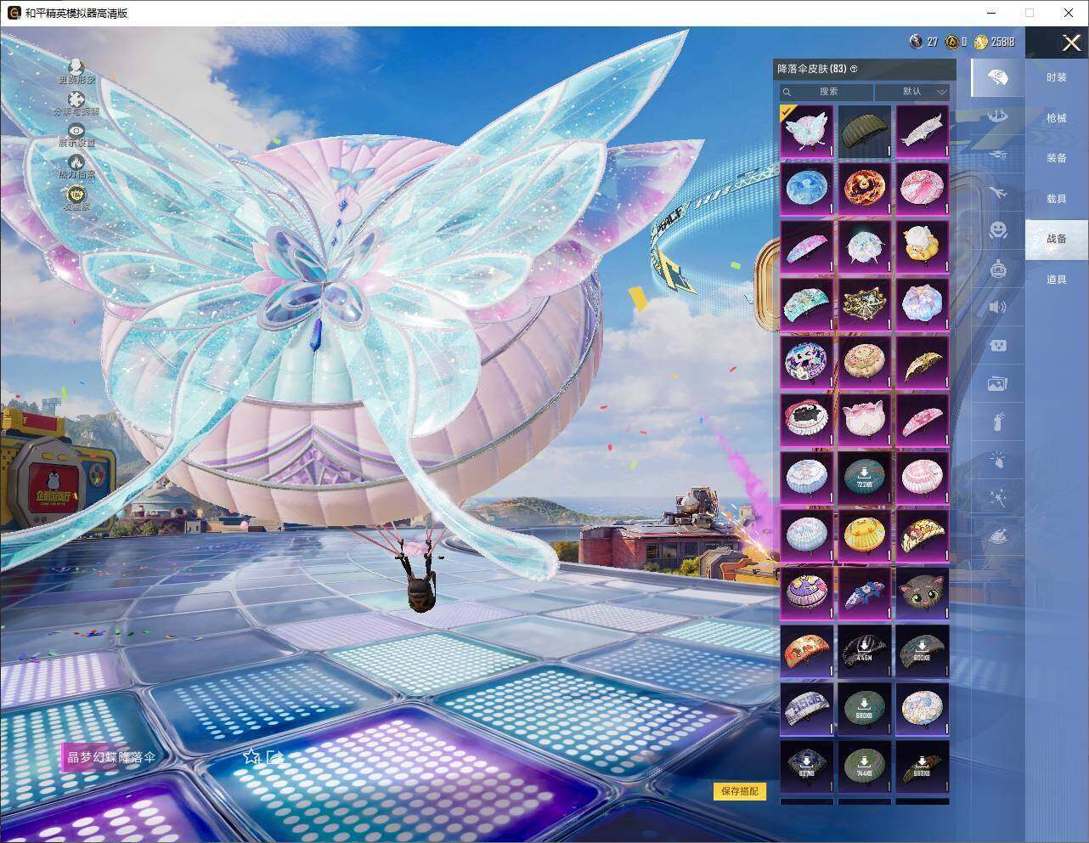Expand the 默认 sort dropdown
Viewport: 1089px width, 843px height.
[912, 92]
